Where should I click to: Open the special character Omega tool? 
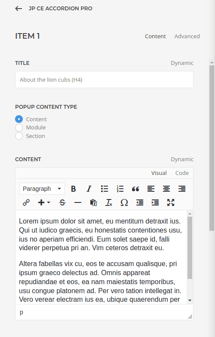[124, 202]
